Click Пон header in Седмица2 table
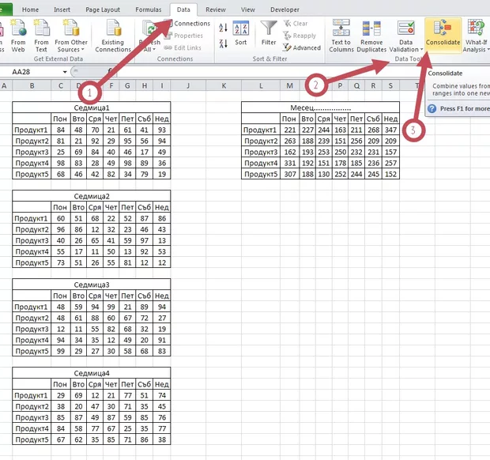Screen dimensions: 490x460 pos(60,208)
